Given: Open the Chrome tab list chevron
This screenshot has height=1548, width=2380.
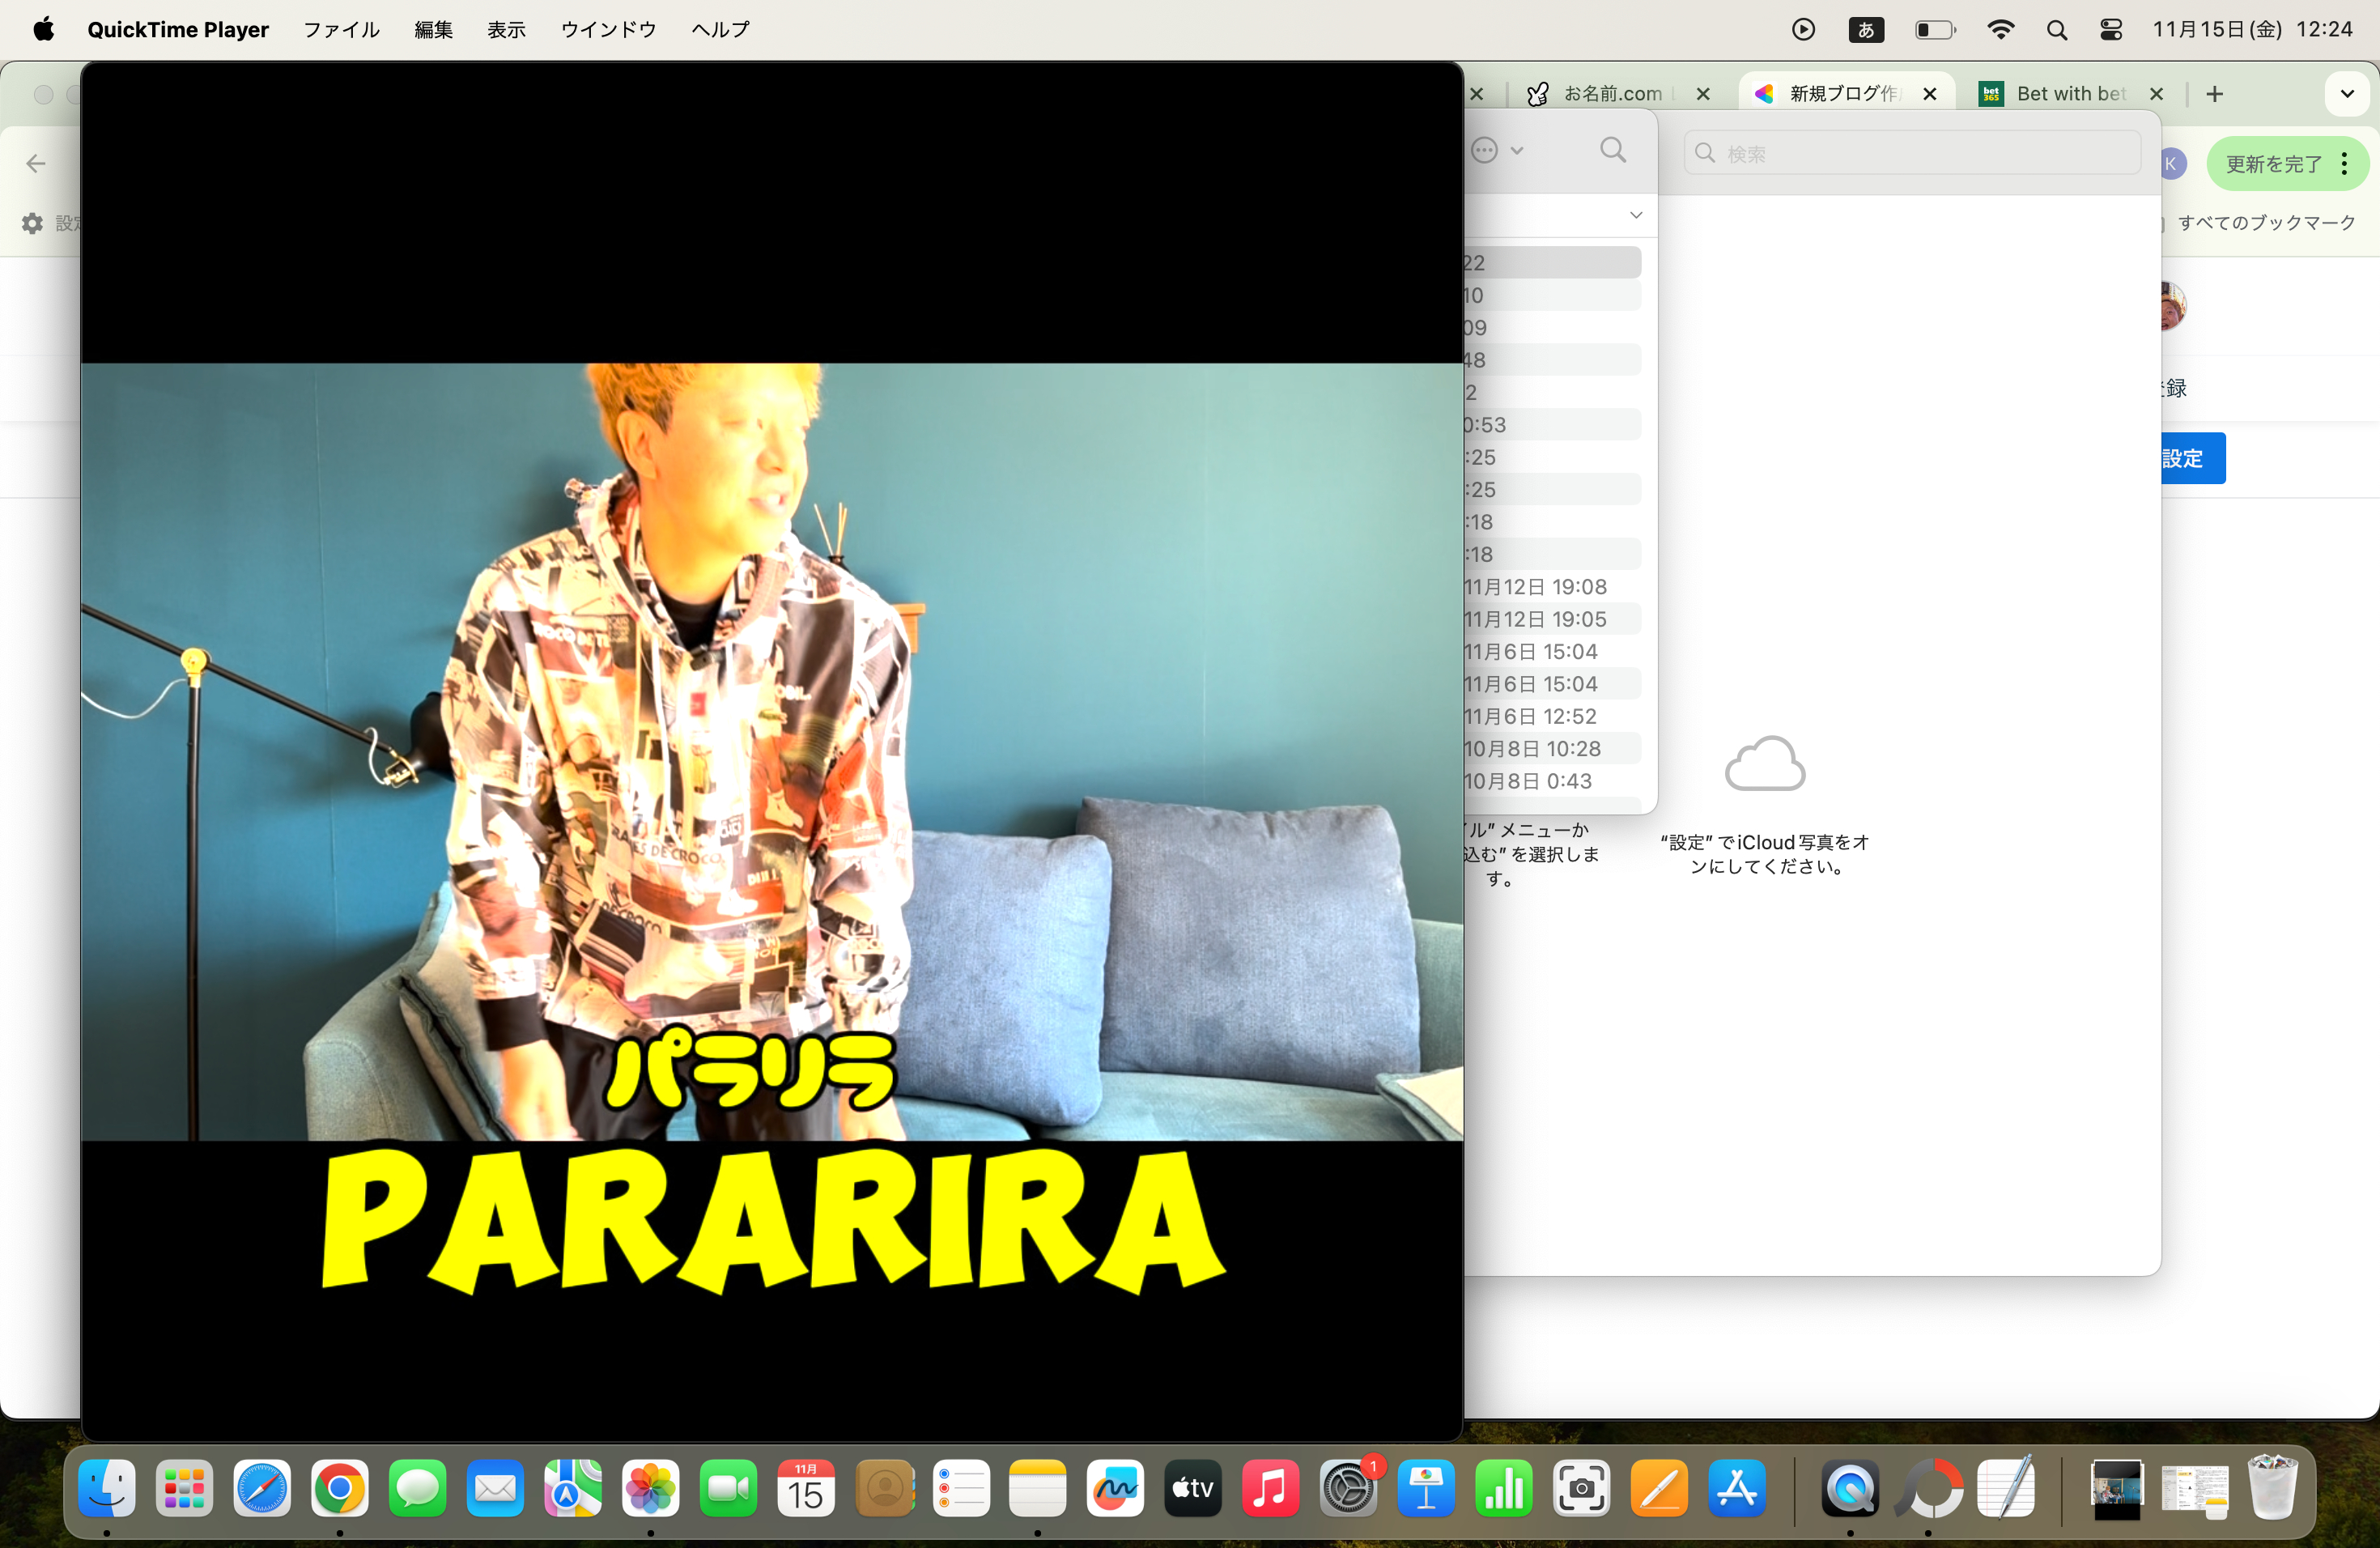Looking at the screenshot, I should click(x=2346, y=94).
